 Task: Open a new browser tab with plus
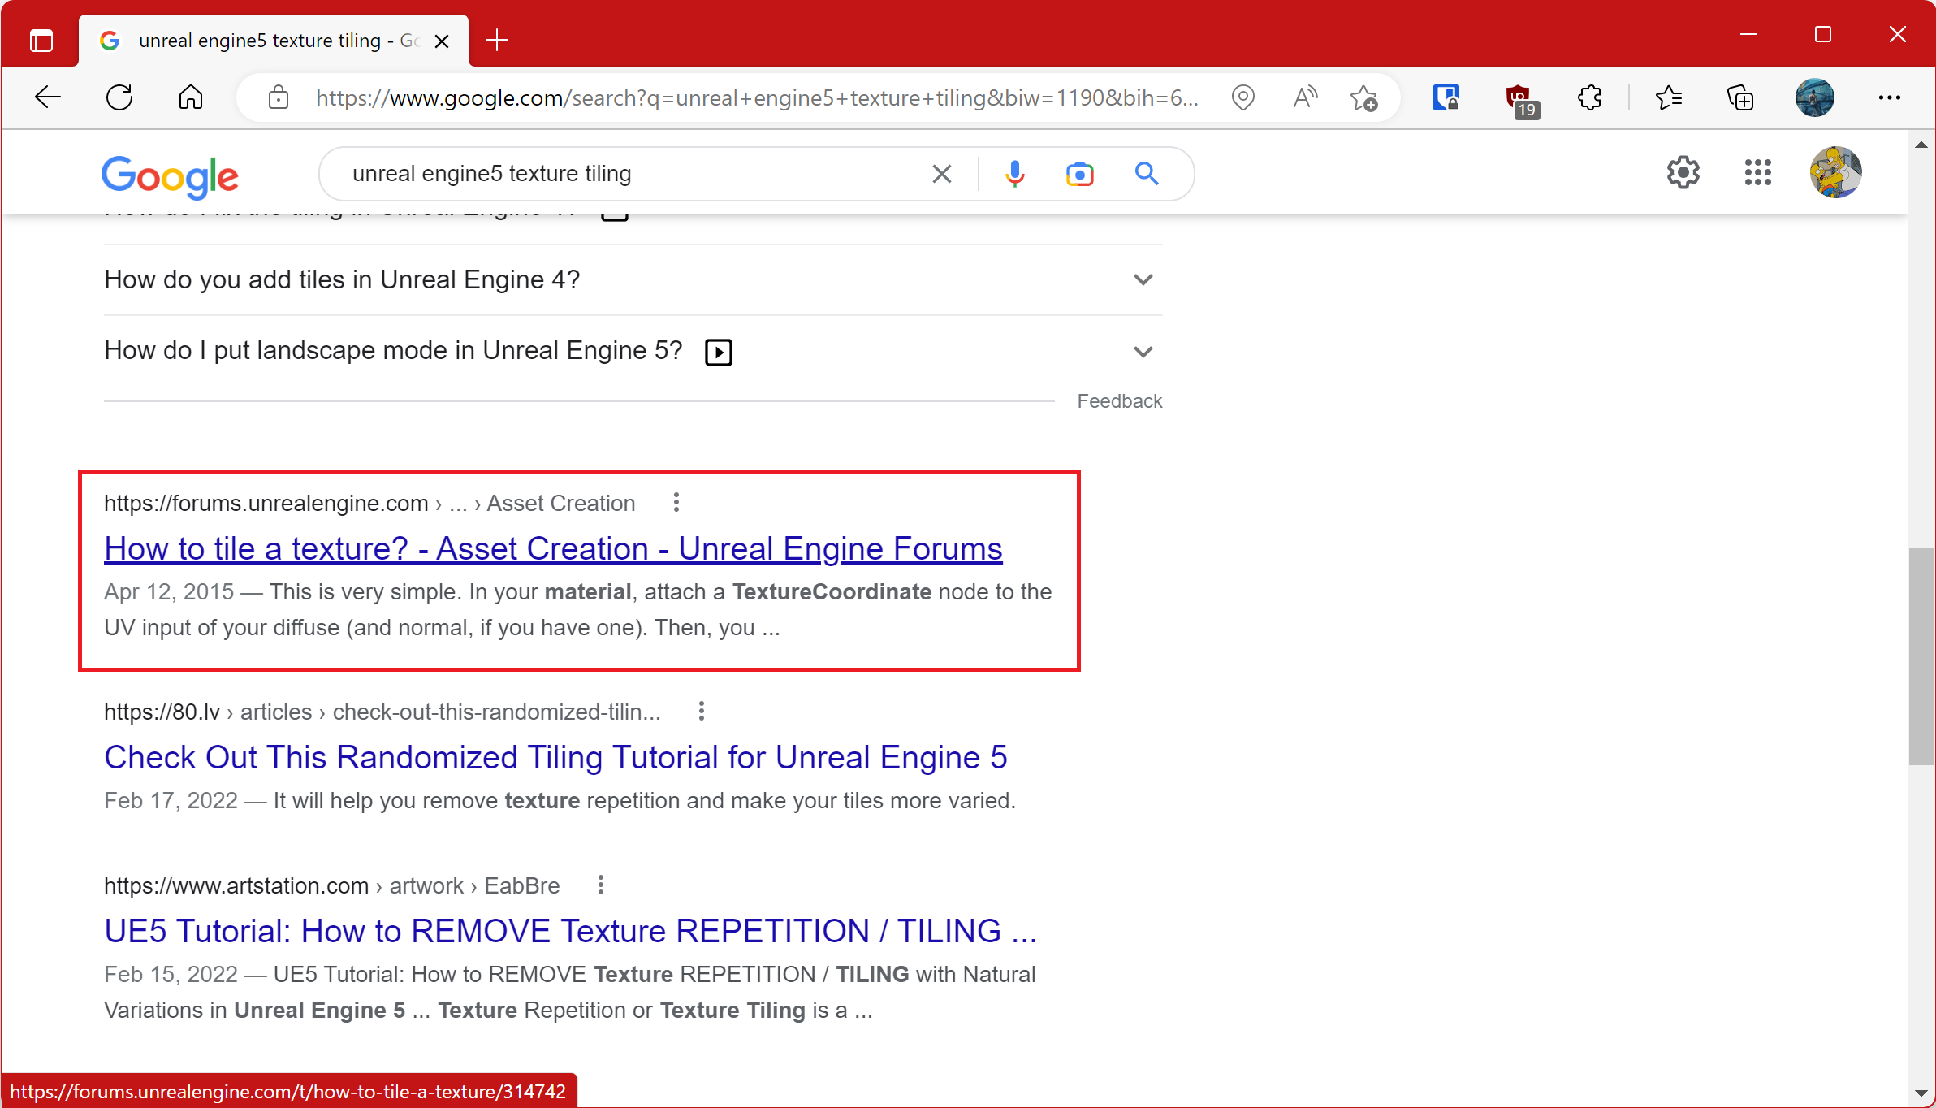coord(496,40)
